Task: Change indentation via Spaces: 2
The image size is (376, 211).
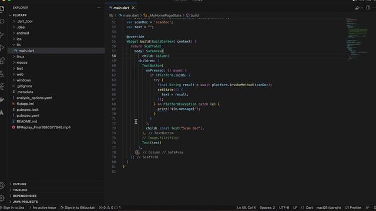Action: 267,207
